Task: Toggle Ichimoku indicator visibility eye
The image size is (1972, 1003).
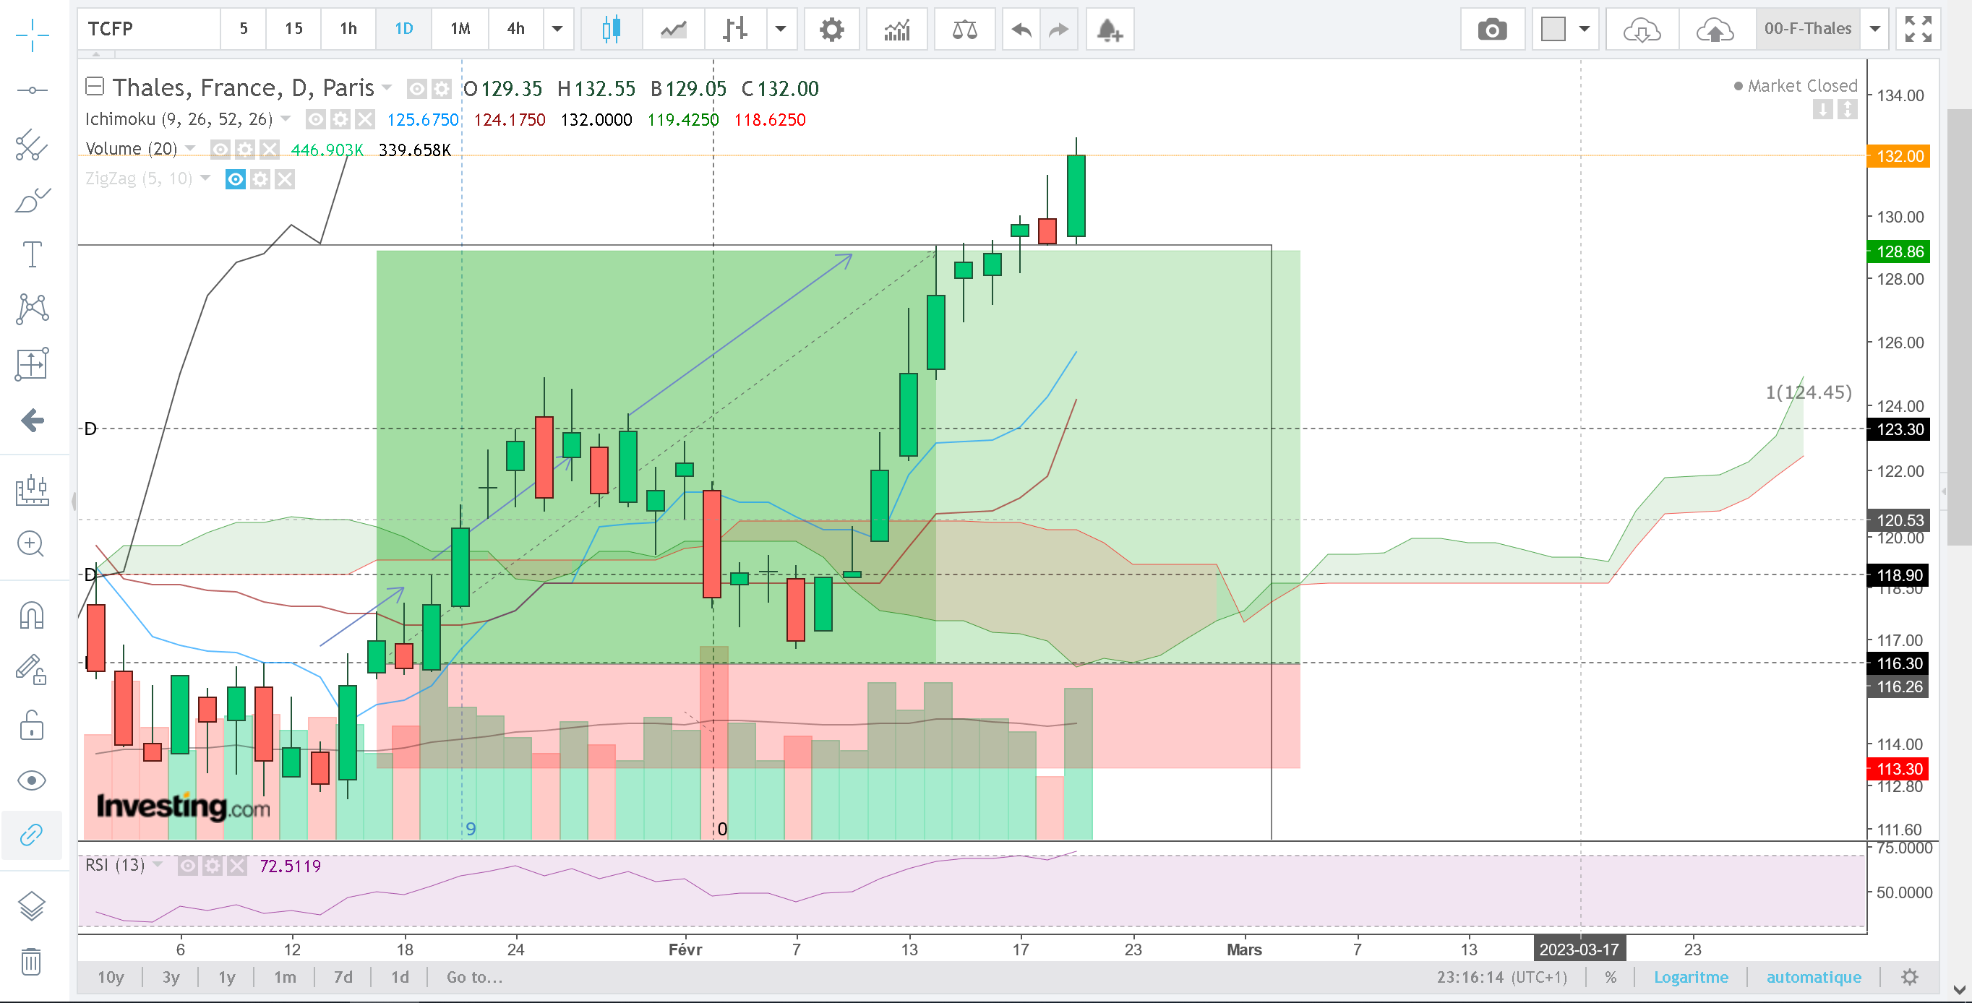Action: (315, 119)
